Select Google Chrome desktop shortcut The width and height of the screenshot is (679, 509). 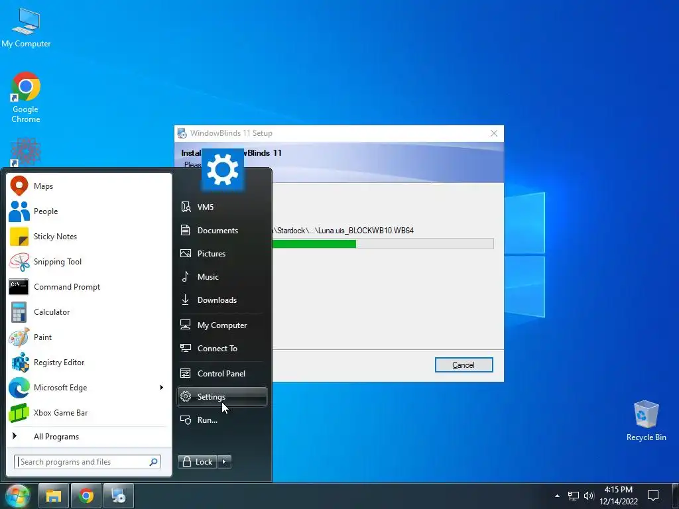26,98
